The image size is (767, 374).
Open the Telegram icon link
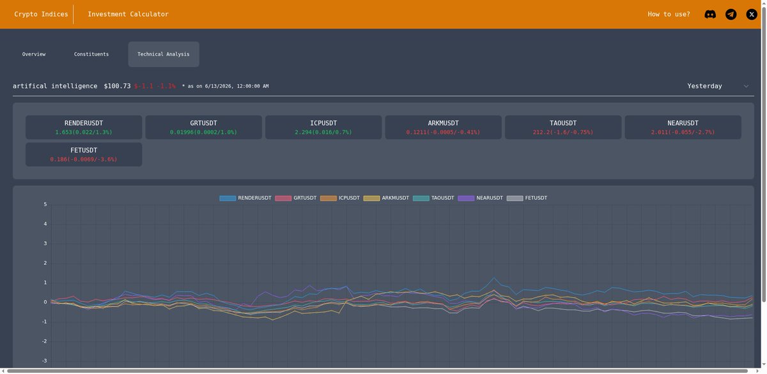tap(731, 14)
